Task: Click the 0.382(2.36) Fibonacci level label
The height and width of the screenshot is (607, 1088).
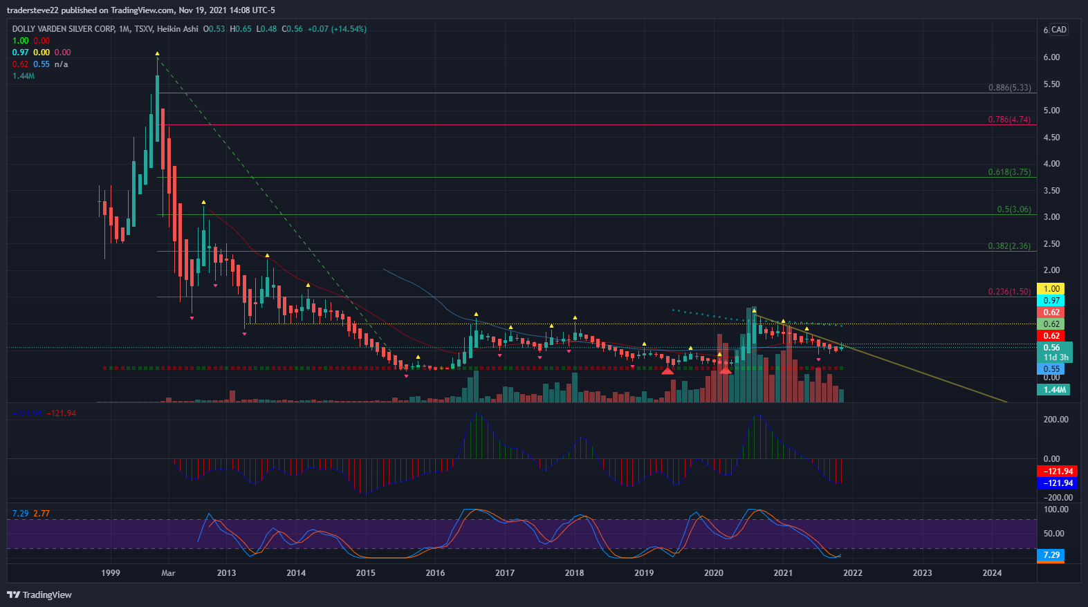Action: click(1009, 246)
